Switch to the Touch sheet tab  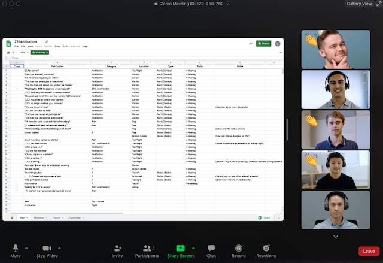(x=58, y=217)
